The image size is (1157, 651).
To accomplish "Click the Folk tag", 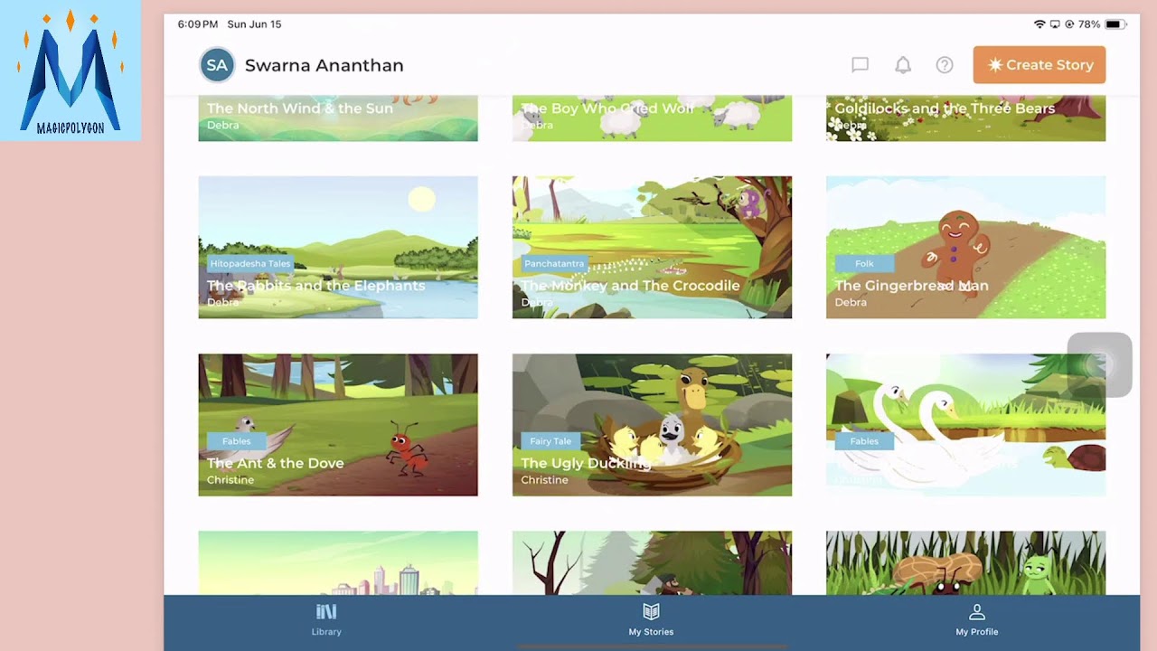I will click(864, 263).
